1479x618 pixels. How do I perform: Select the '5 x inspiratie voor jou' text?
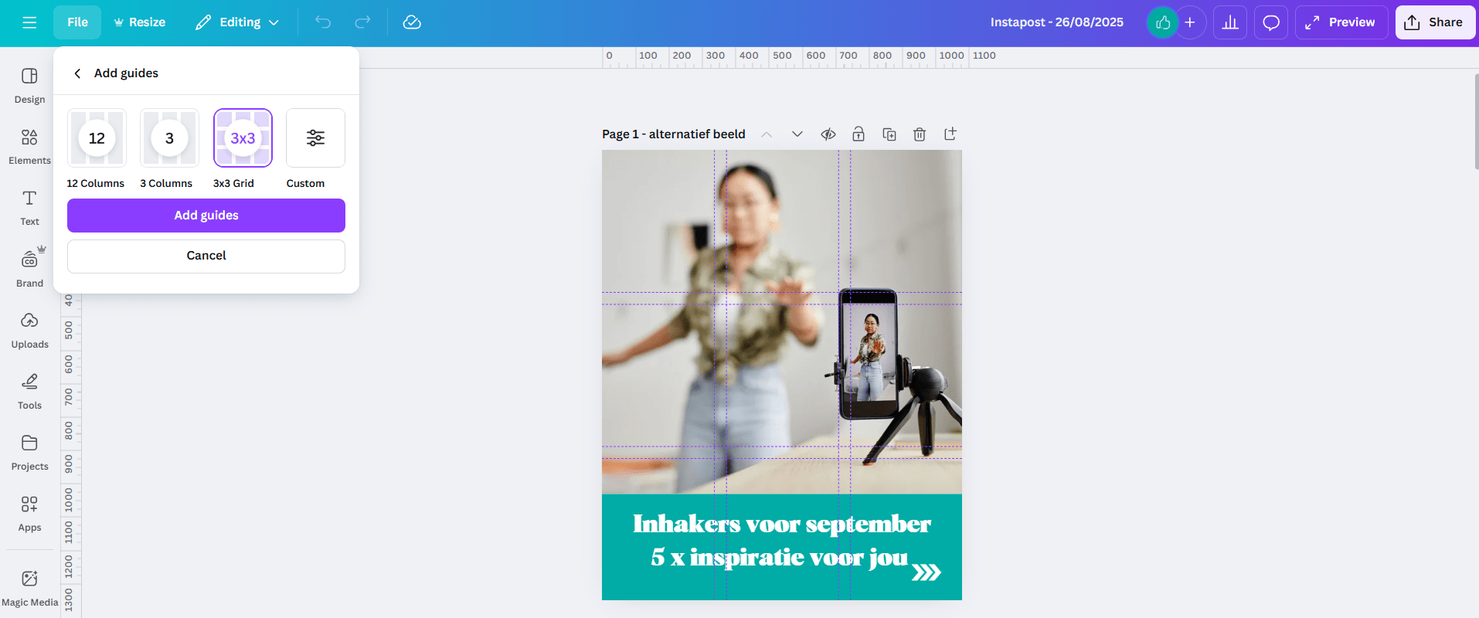pos(779,557)
